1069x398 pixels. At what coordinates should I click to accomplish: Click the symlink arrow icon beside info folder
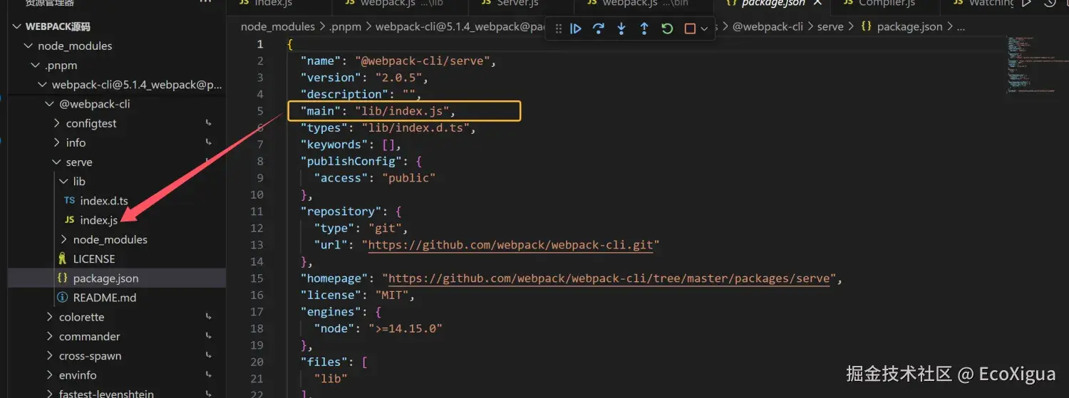209,142
